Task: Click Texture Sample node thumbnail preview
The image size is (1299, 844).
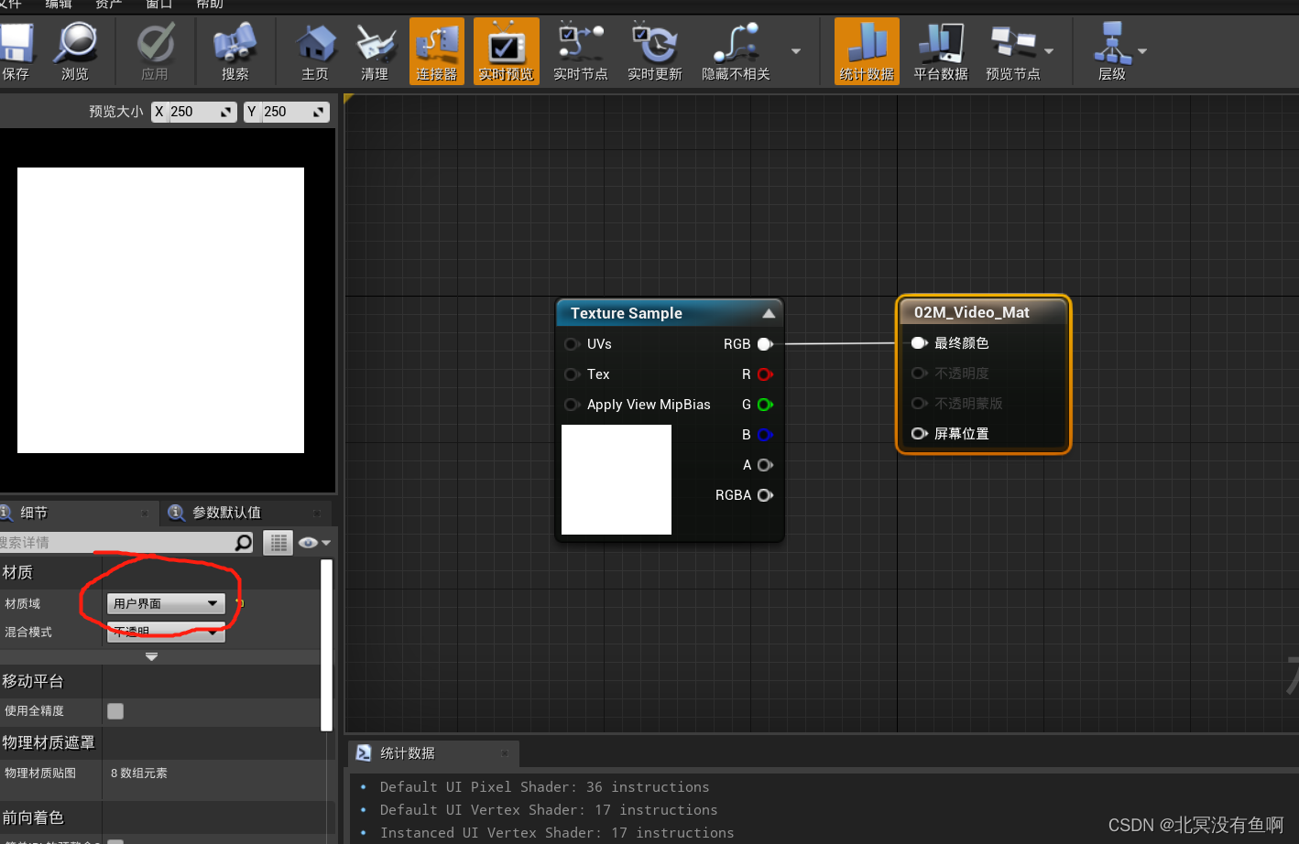Action: tap(617, 480)
